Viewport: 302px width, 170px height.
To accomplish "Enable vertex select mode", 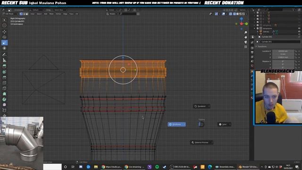I will 21,14.
